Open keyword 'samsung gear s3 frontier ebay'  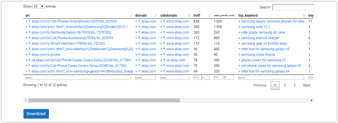(x=264, y=44)
